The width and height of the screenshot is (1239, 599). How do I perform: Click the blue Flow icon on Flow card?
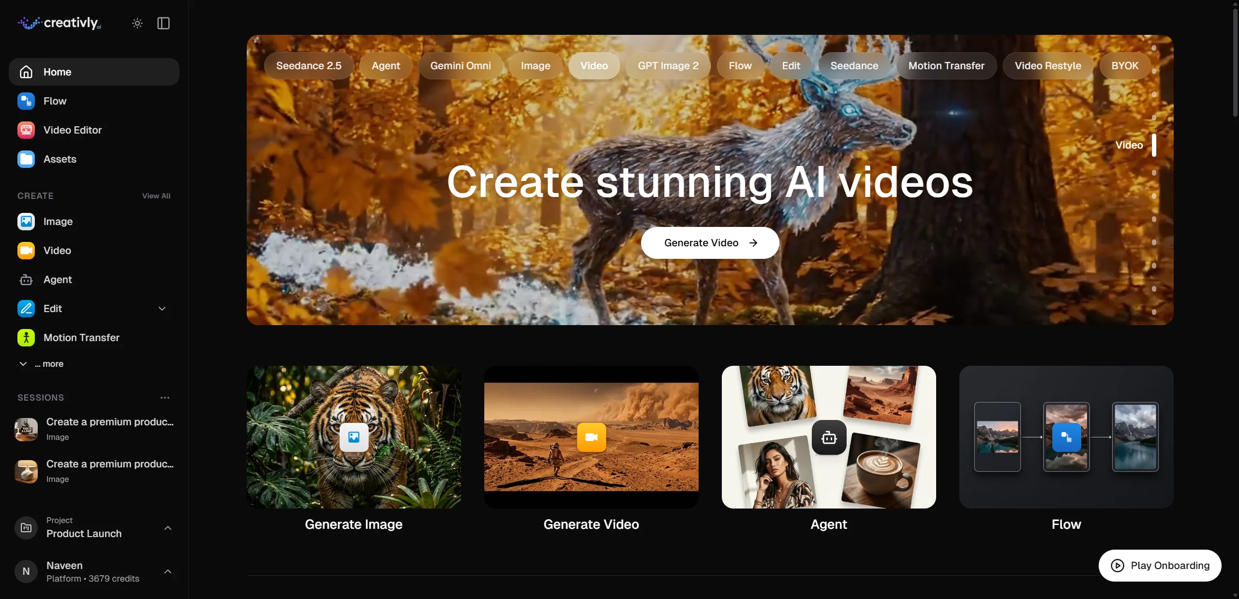pos(1066,437)
